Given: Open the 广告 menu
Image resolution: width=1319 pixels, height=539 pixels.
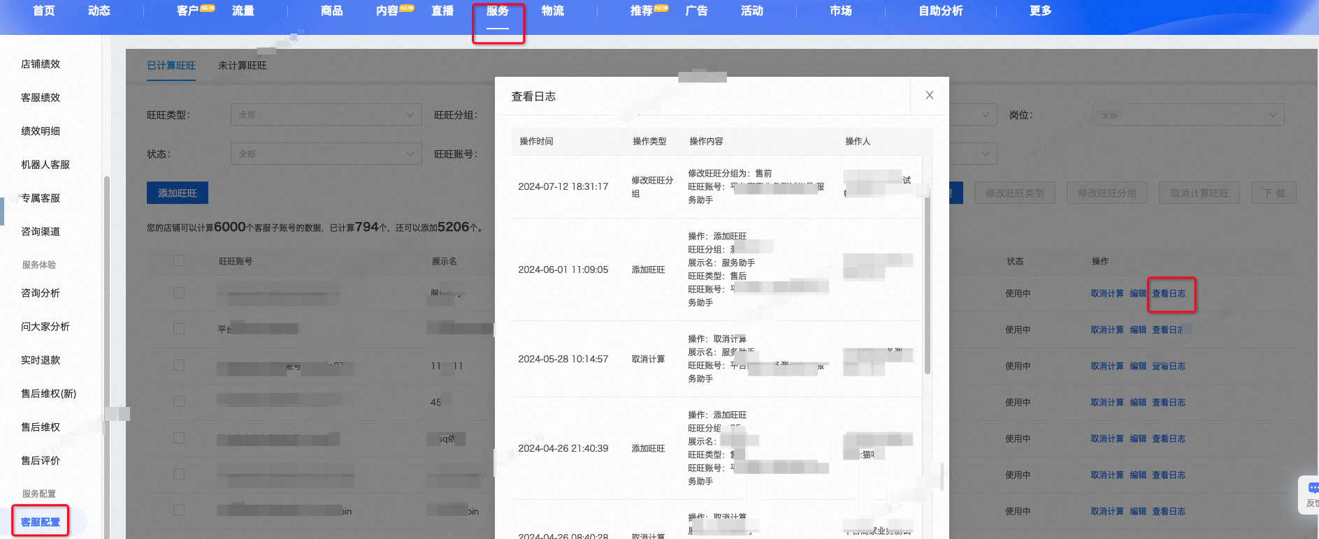Looking at the screenshot, I should 697,10.
